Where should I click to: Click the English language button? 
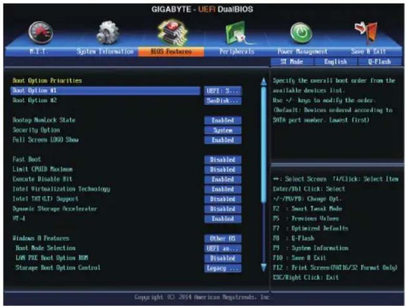(336, 62)
